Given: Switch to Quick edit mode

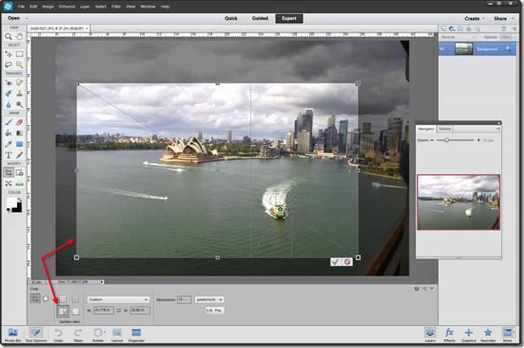Looking at the screenshot, I should (x=231, y=19).
